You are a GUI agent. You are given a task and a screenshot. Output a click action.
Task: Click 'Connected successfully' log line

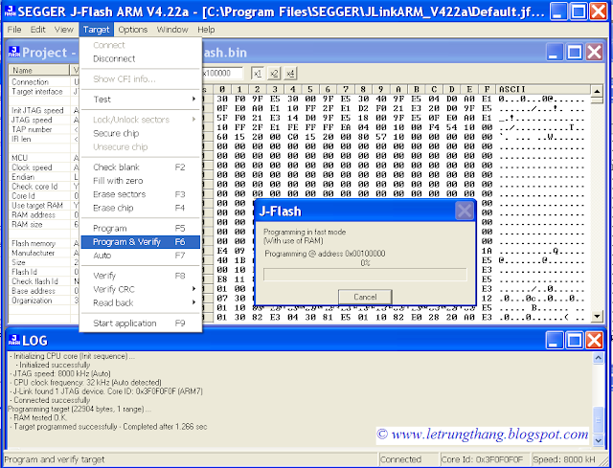(x=50, y=400)
